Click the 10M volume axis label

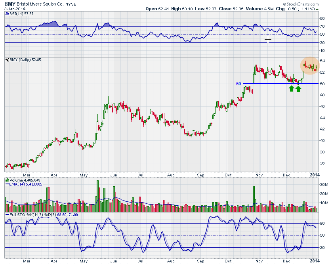click(x=324, y=203)
